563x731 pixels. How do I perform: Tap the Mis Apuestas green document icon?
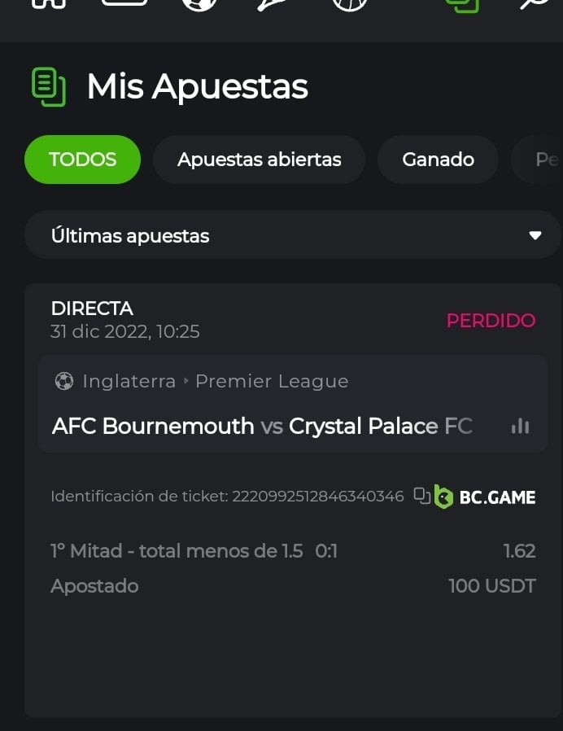tap(48, 87)
